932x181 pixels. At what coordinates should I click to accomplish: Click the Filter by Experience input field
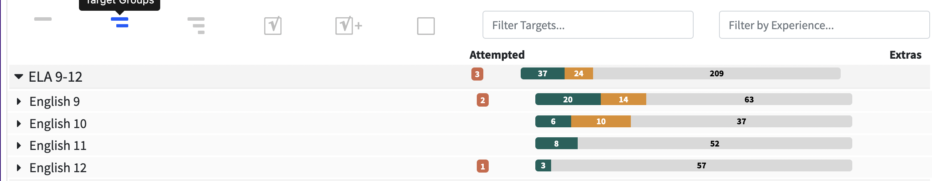coord(824,25)
